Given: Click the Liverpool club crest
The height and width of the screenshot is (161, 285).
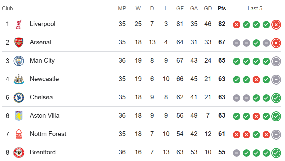Looking at the screenshot, I should coord(19,24).
